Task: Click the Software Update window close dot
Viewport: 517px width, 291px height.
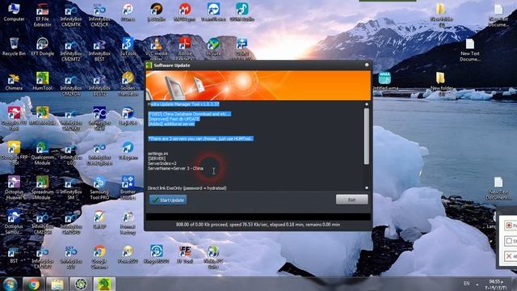Action: pos(367,65)
